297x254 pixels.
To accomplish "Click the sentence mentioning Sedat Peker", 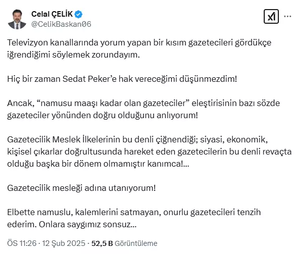I will (x=122, y=79).
